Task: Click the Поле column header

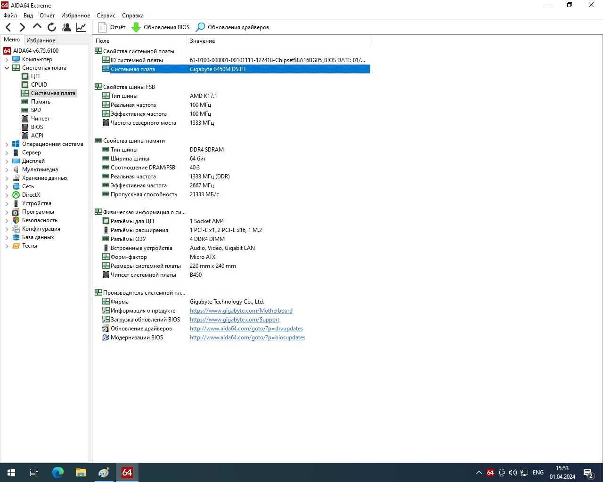Action: pyautogui.click(x=140, y=41)
